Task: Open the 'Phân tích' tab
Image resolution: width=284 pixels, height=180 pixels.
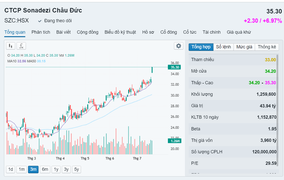Action: click(x=41, y=32)
